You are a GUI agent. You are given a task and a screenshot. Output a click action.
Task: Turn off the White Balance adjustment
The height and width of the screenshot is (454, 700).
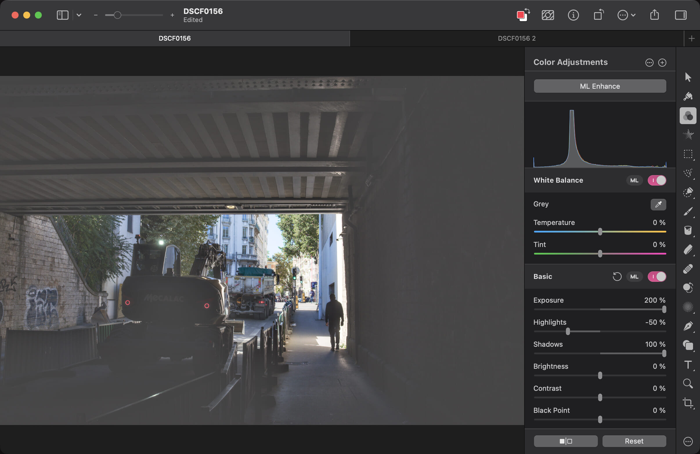click(x=656, y=180)
